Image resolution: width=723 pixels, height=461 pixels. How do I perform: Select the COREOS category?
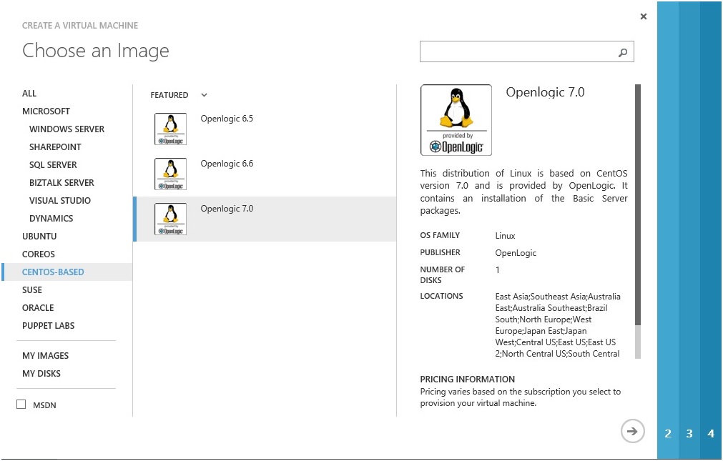click(39, 254)
